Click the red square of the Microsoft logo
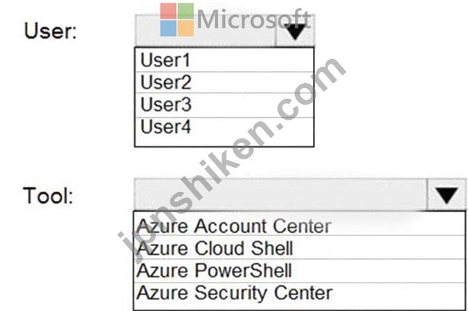468x311 pixels. pyautogui.click(x=169, y=11)
